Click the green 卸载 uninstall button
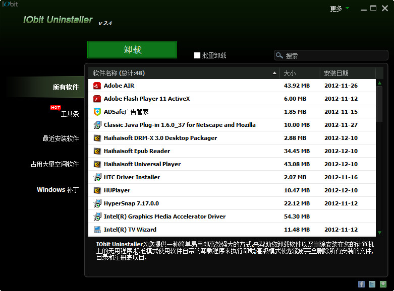 point(132,50)
